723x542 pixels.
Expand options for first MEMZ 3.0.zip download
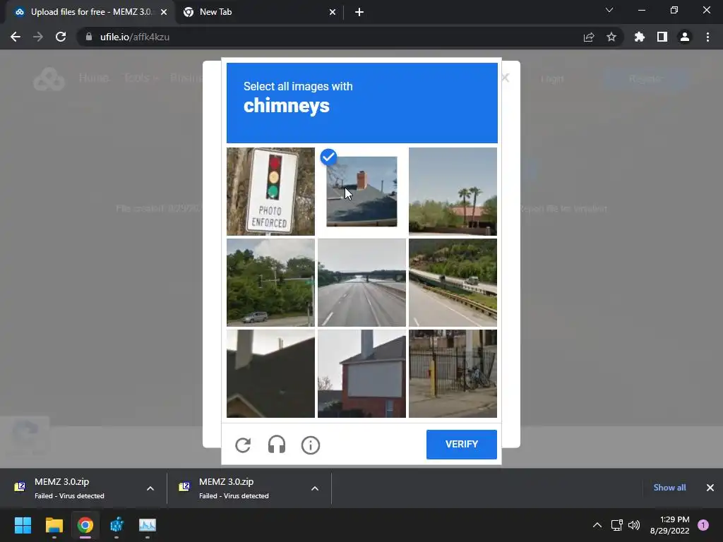[150, 488]
